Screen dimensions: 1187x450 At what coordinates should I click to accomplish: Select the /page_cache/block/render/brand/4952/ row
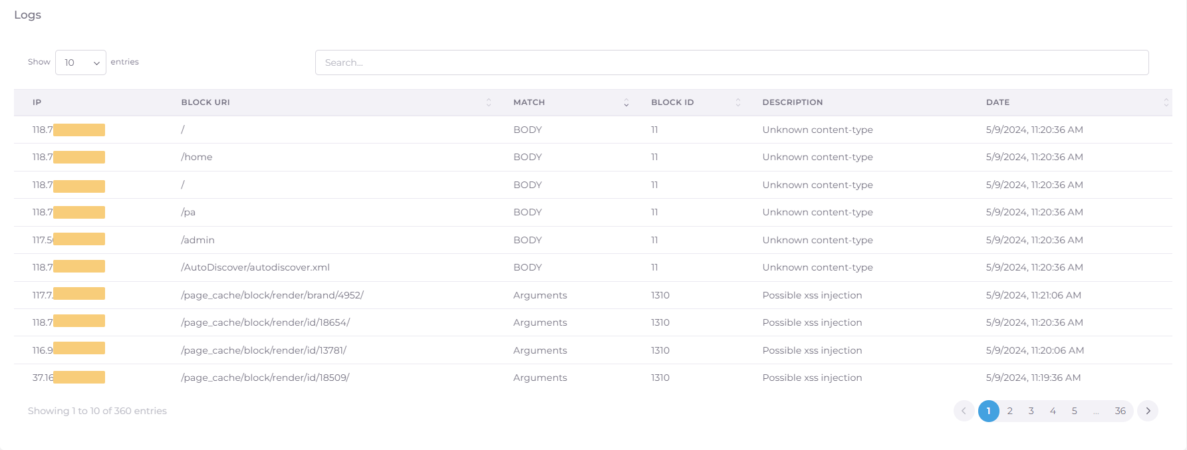point(272,295)
